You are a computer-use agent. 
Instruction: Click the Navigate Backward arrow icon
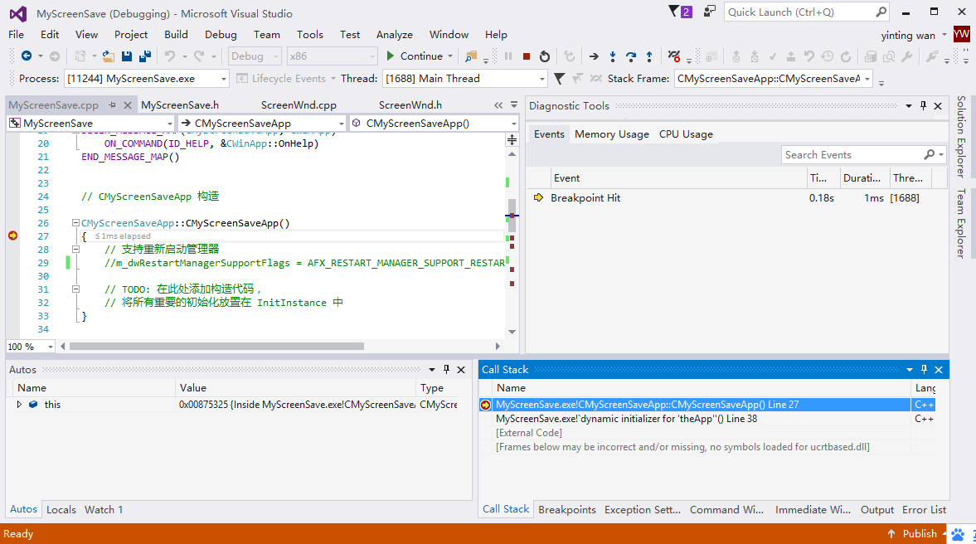27,56
